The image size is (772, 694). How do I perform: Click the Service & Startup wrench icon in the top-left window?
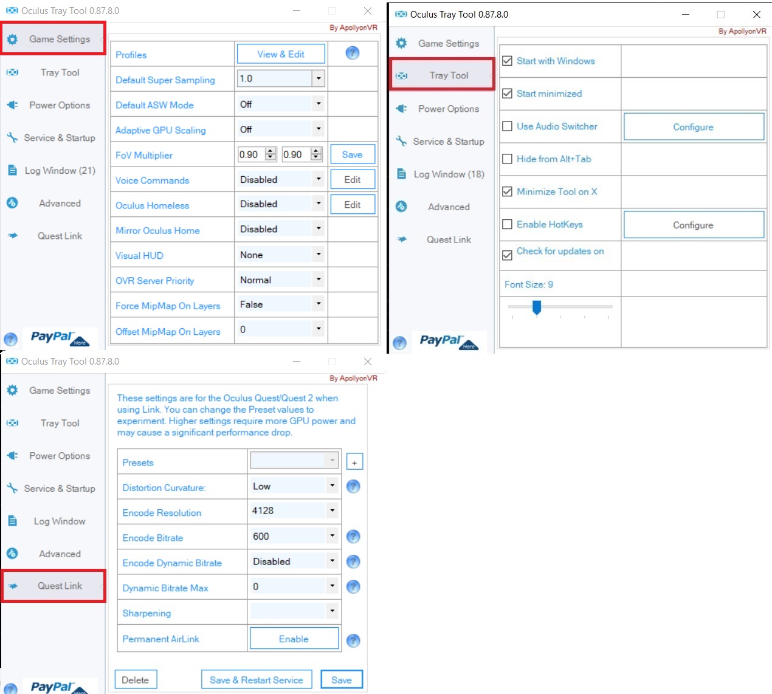tap(12, 138)
